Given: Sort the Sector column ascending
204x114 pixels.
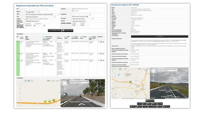Looking at the screenshot, I should click(21, 37).
